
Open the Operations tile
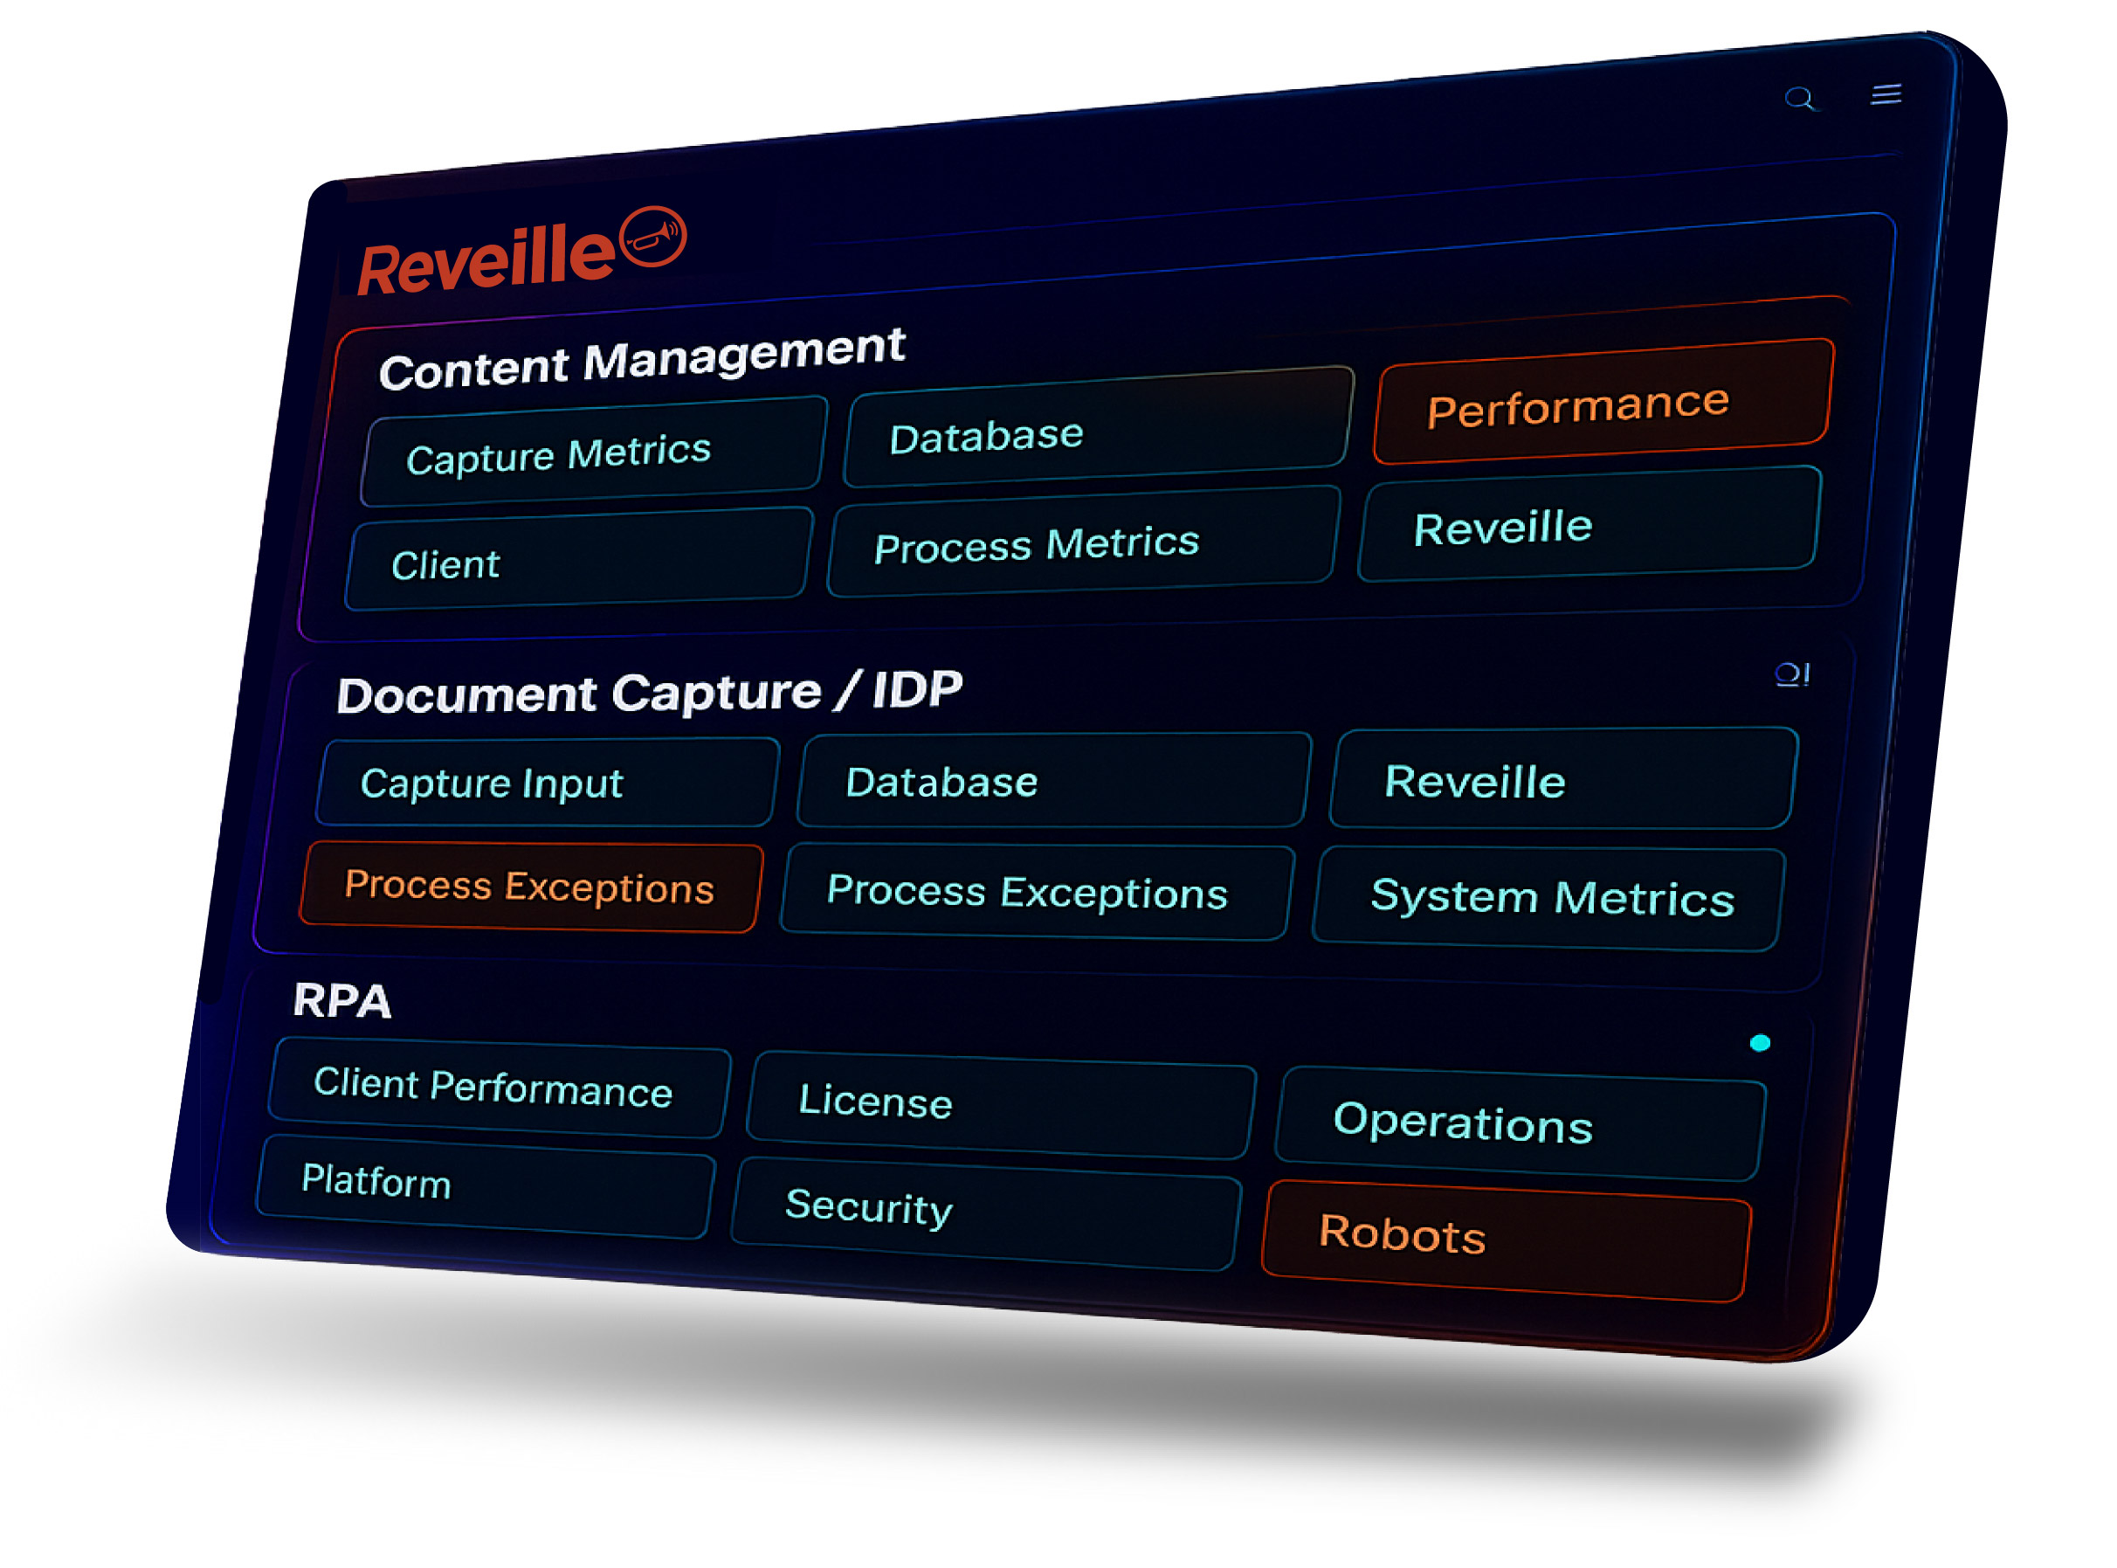click(1518, 1123)
